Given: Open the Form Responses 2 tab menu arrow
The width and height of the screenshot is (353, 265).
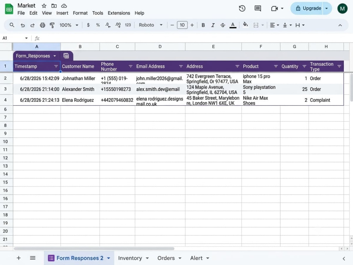Looking at the screenshot, I should click(108, 258).
